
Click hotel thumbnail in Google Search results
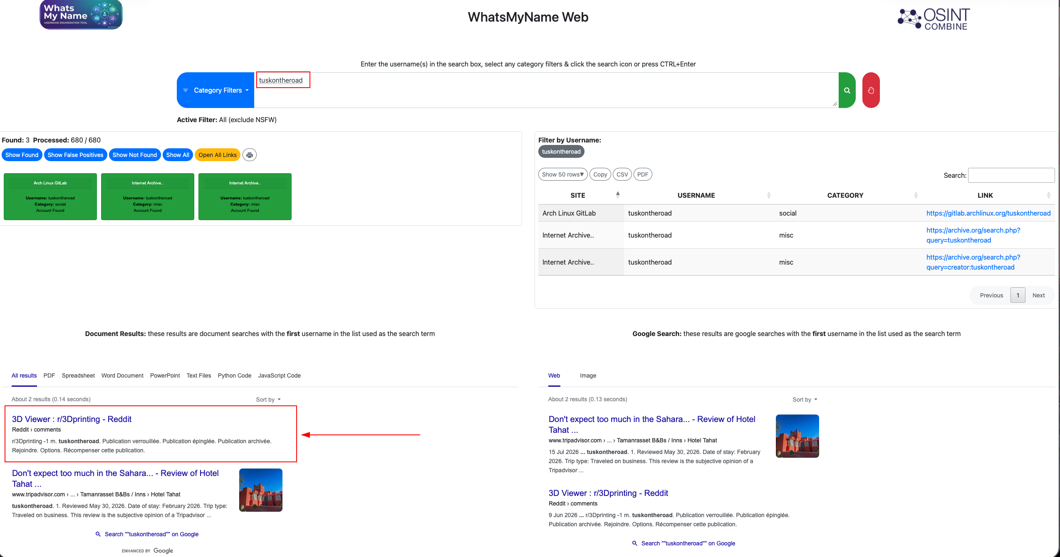click(x=797, y=436)
